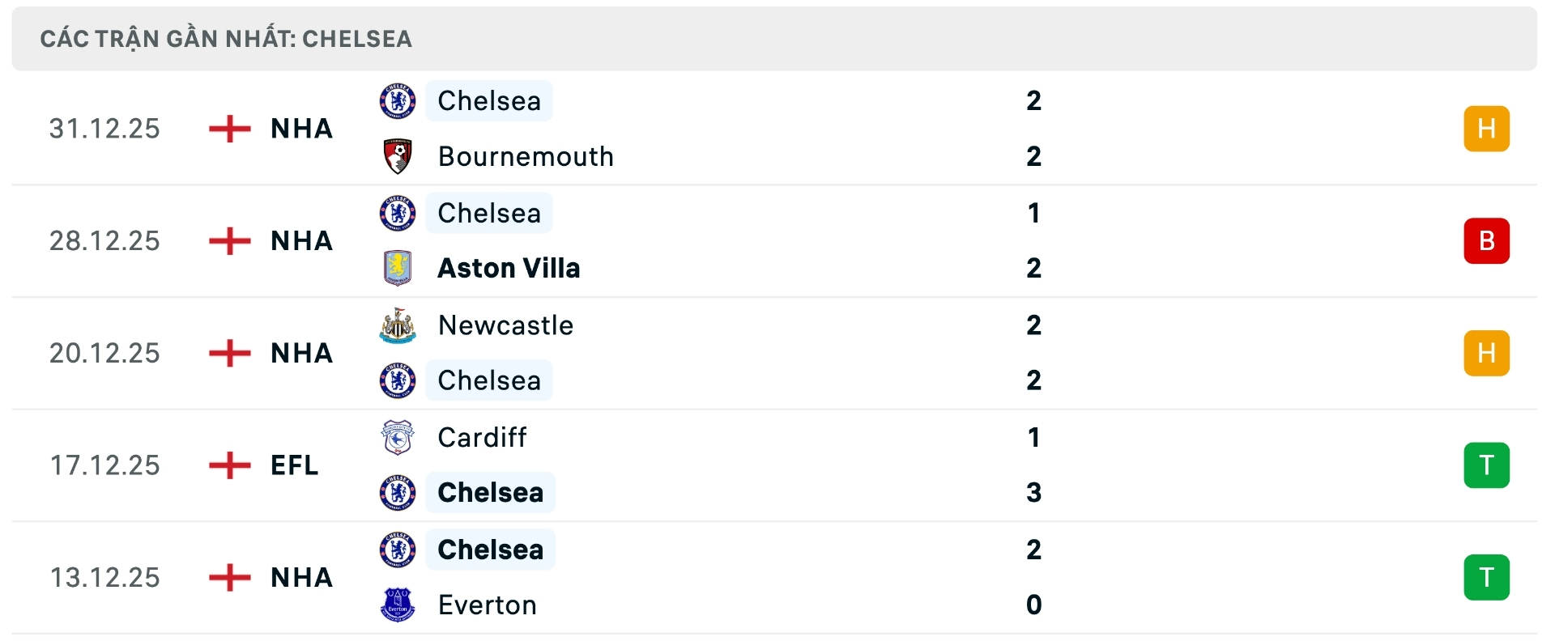Open the Aston Villa team page link
The height and width of the screenshot is (641, 1555).
click(x=509, y=268)
